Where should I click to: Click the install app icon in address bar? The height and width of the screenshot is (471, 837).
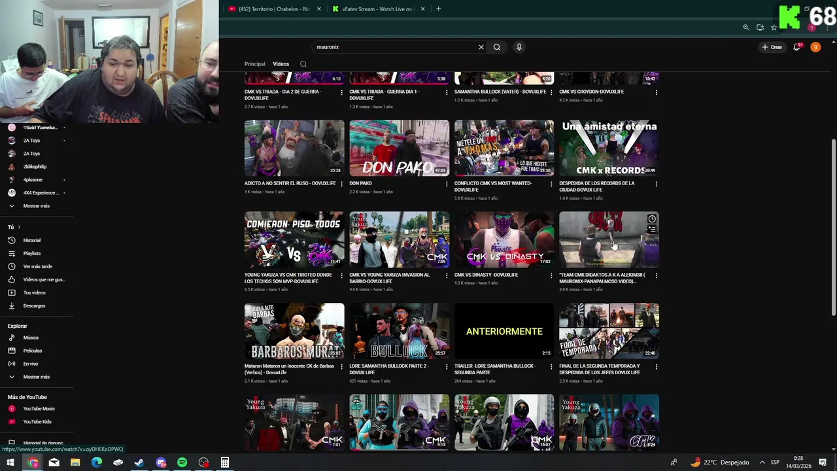tap(760, 27)
